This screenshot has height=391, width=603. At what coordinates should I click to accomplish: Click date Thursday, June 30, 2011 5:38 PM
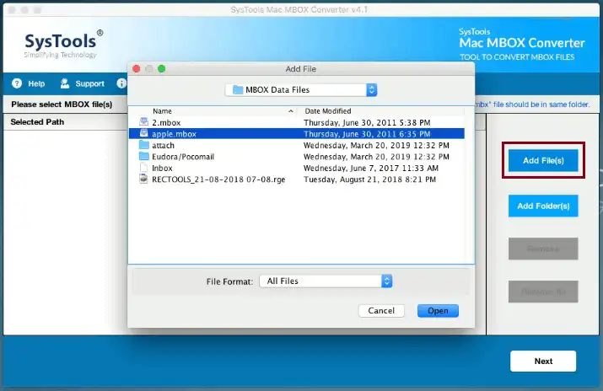tap(367, 122)
